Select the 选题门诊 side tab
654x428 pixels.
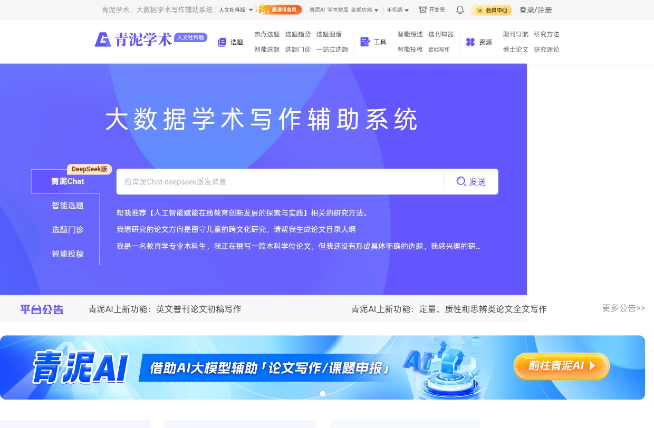[x=68, y=230]
